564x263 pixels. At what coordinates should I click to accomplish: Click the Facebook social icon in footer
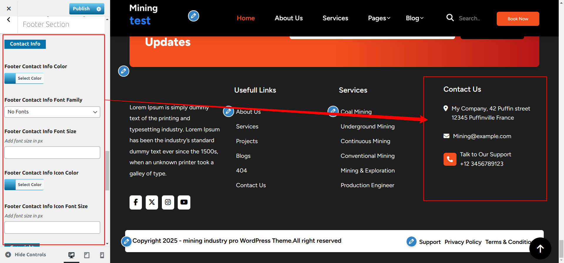pos(135,202)
